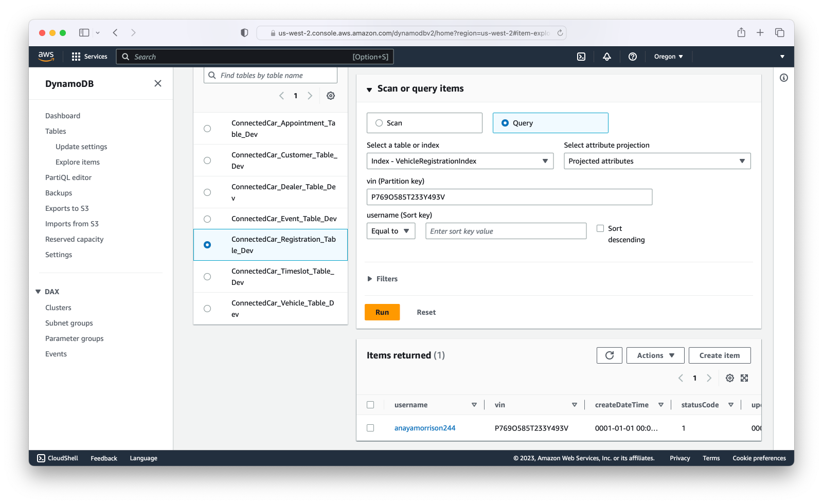Screen dimensions: 823x504
Task: Open the notifications bell
Action: pos(607,57)
